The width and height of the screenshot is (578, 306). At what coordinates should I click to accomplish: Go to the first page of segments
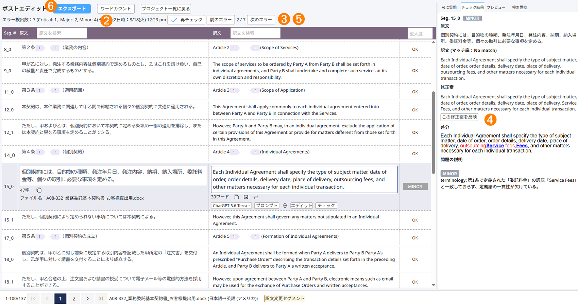pyautogui.click(x=33, y=299)
